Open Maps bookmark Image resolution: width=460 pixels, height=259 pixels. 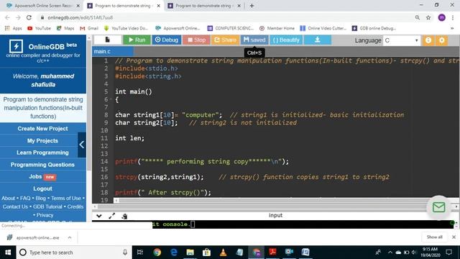(65, 28)
